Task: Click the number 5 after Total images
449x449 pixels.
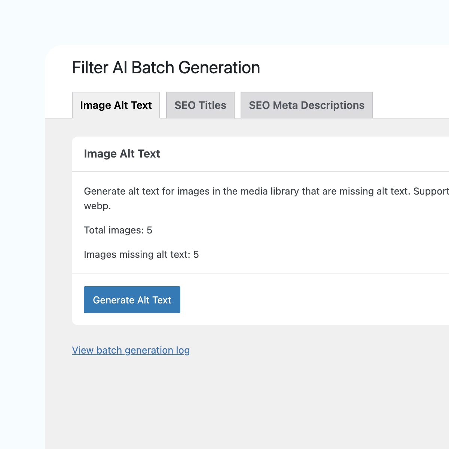Action: 150,230
